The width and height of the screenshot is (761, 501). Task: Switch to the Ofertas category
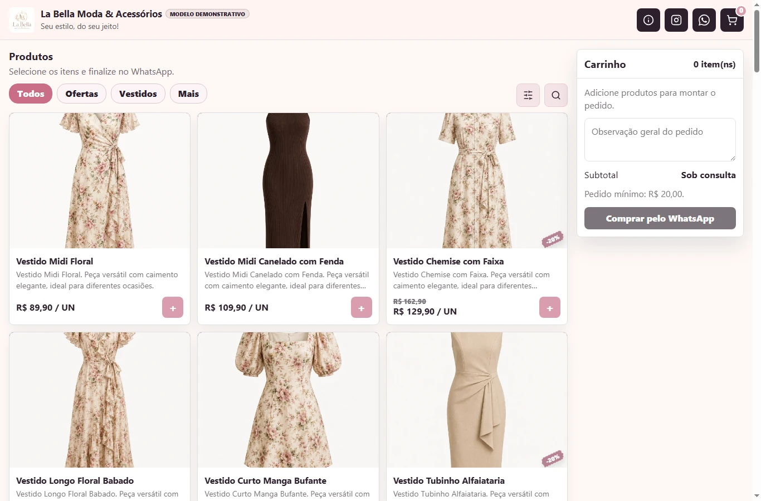[x=82, y=94]
